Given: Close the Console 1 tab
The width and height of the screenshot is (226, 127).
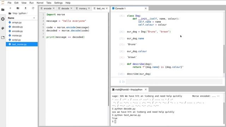Looking at the screenshot, I should [146, 8].
